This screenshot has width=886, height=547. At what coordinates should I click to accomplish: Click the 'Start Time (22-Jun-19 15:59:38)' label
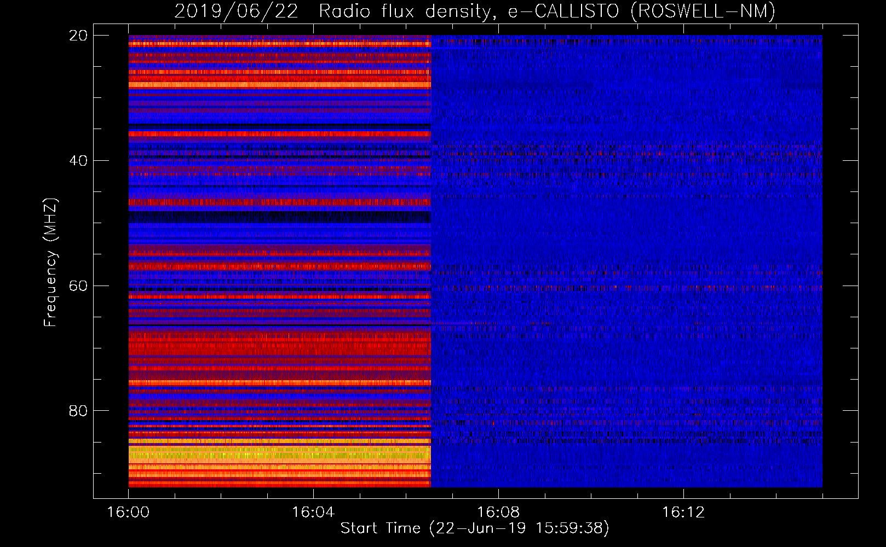click(x=475, y=528)
